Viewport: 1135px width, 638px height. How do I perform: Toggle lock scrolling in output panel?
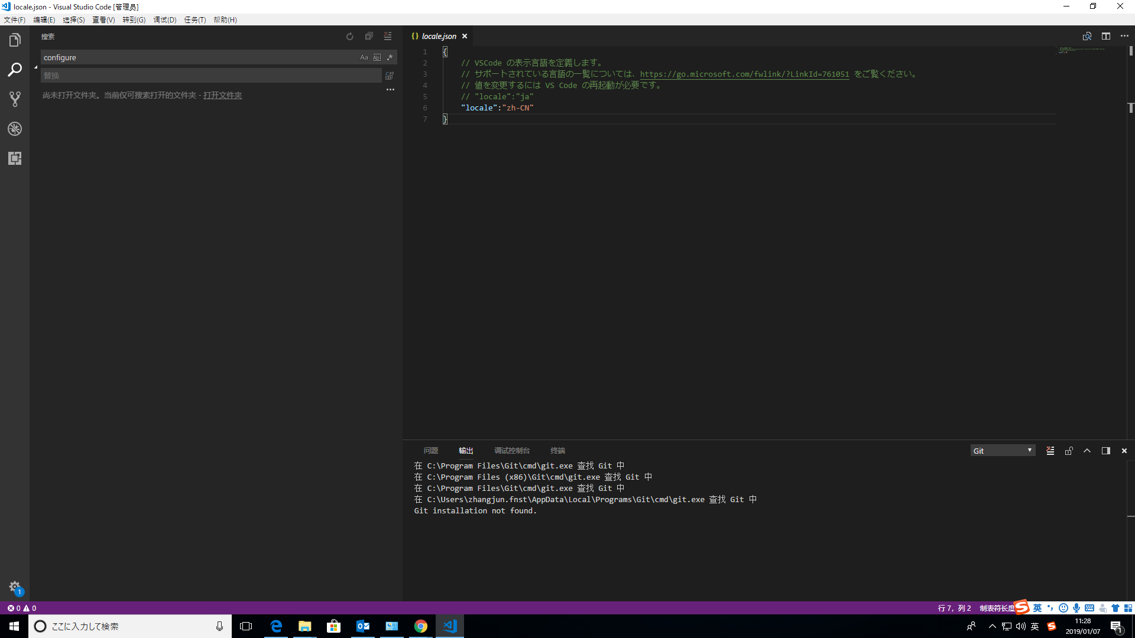[1069, 450]
